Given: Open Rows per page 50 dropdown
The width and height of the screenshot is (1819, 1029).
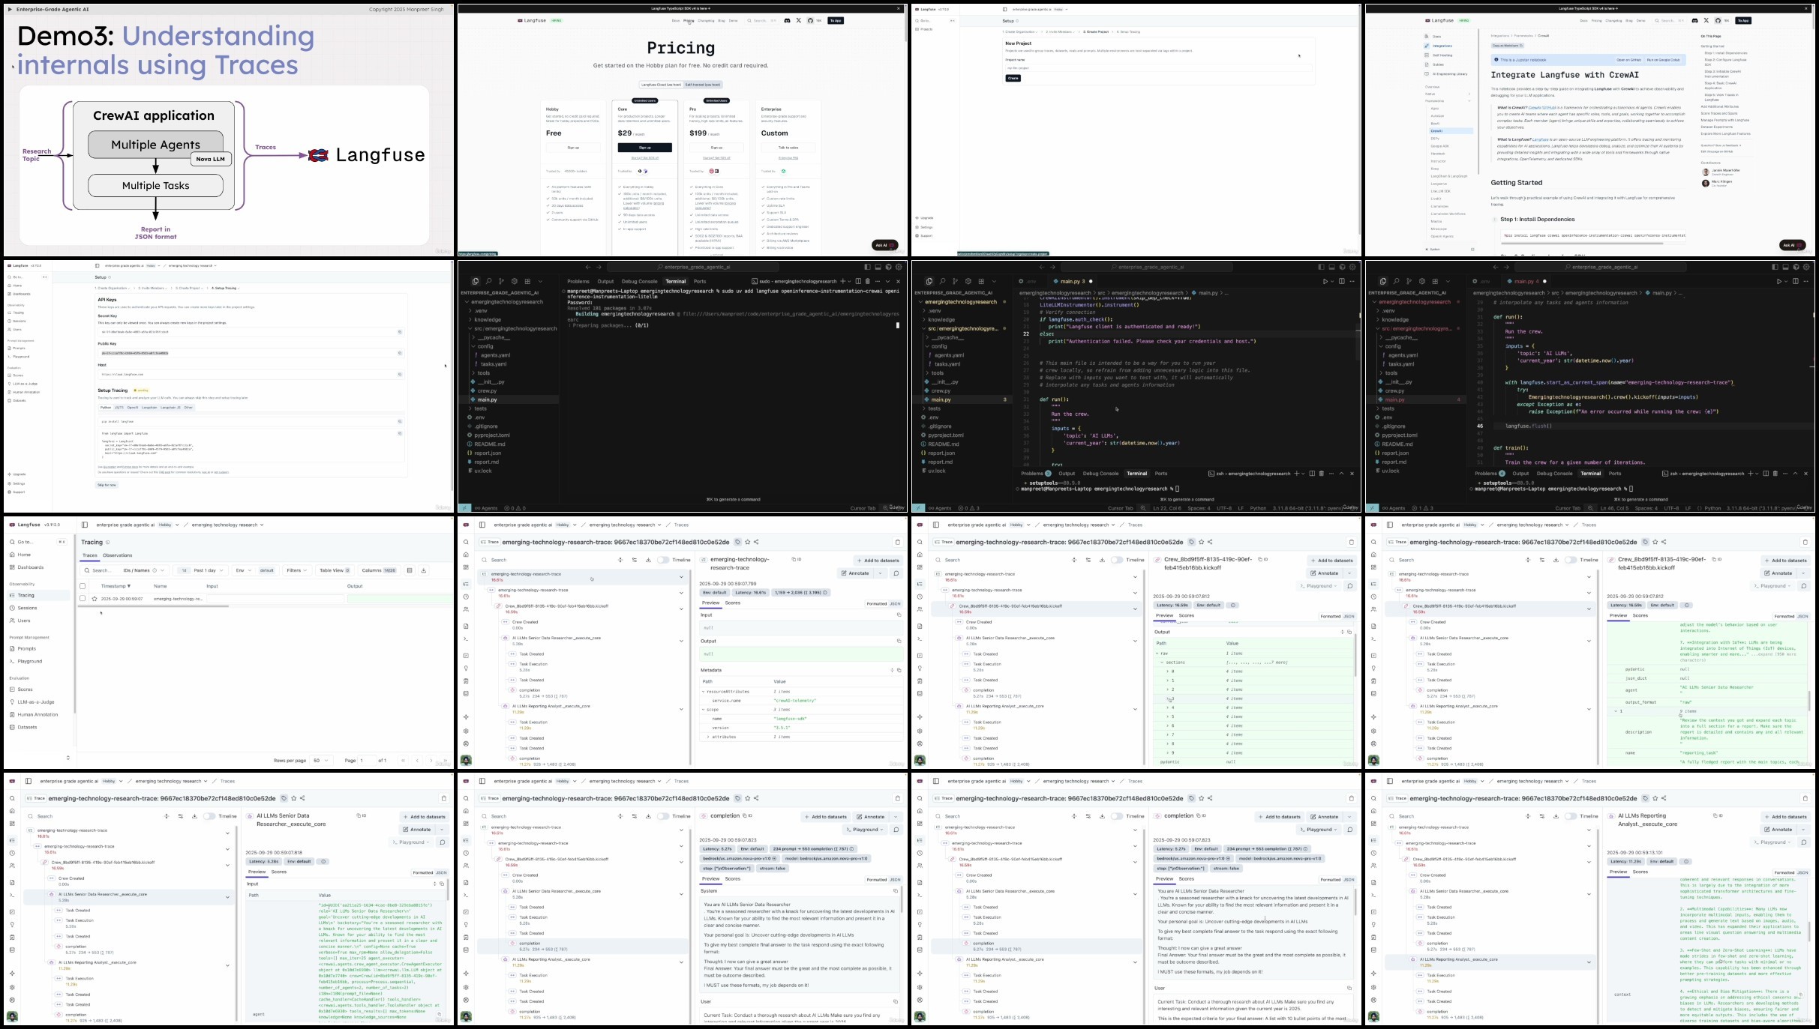Looking at the screenshot, I should [321, 761].
